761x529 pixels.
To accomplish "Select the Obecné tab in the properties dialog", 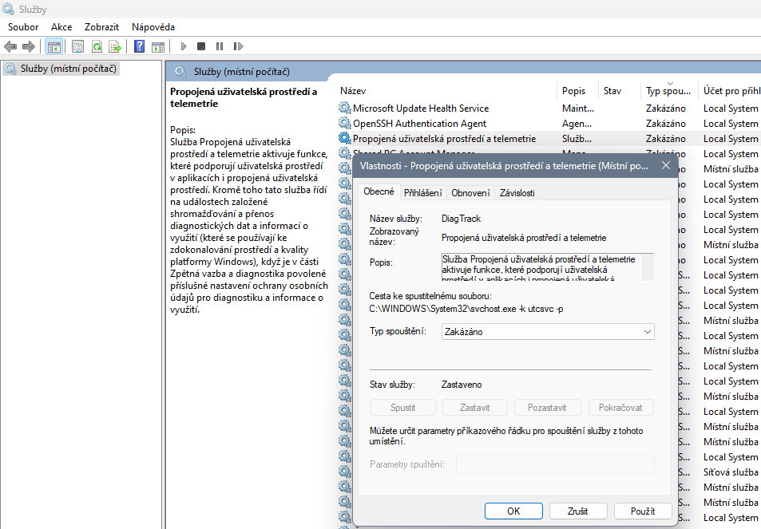I will (379, 191).
